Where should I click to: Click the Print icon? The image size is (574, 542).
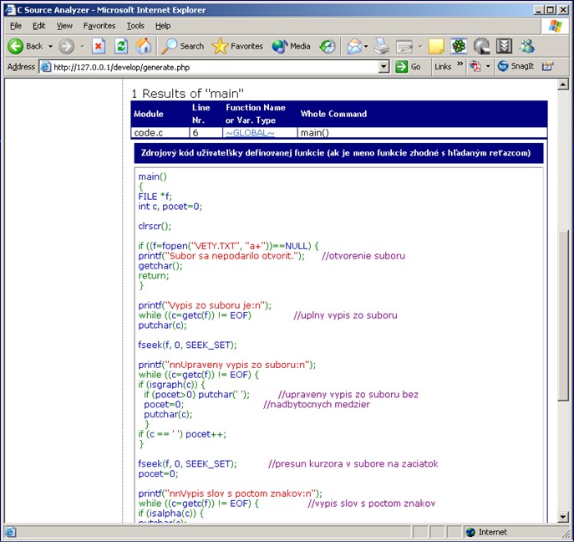tap(381, 46)
